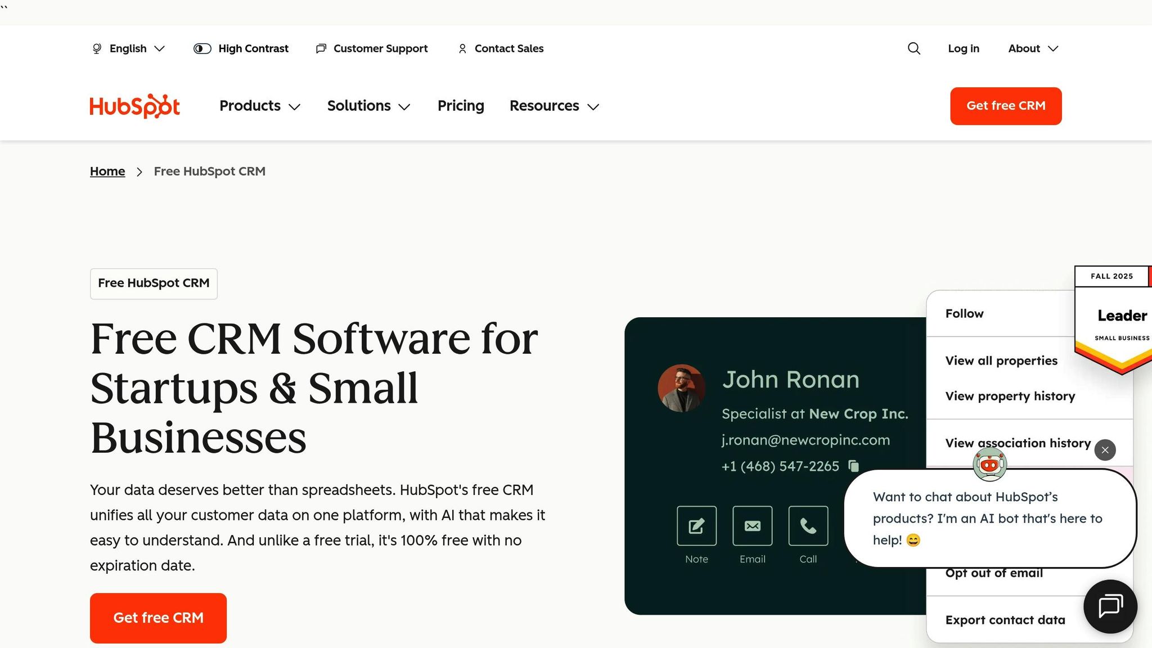
Task: Open the chat widget in bottom corner
Action: coord(1109,607)
